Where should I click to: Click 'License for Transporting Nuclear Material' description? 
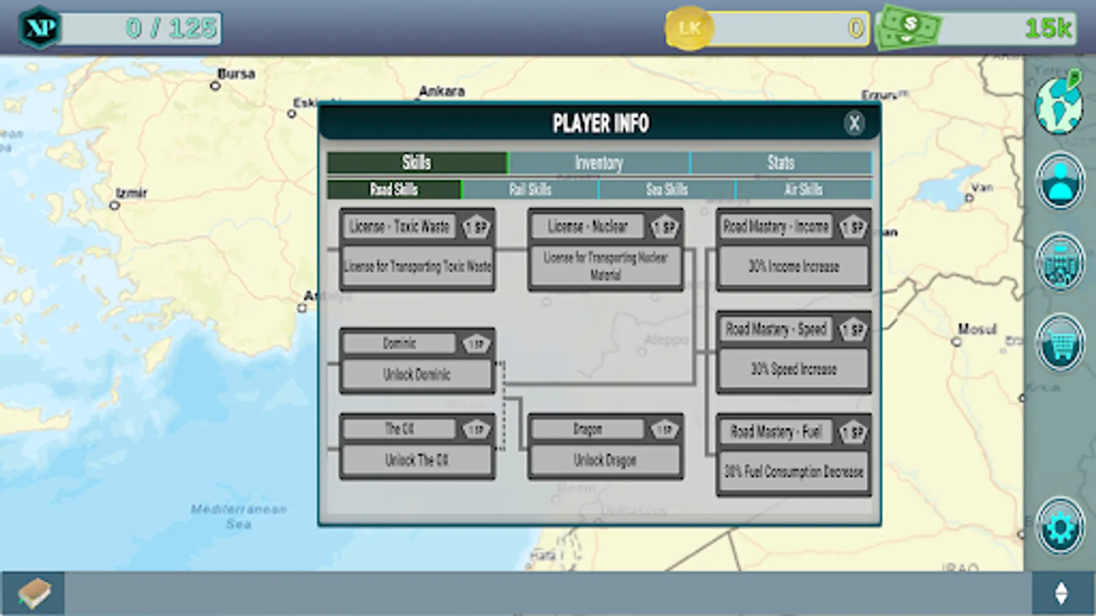606,266
